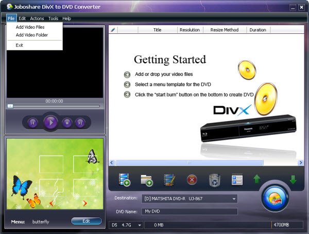Click the horizontal scrollbar left arrow

pos(112,163)
